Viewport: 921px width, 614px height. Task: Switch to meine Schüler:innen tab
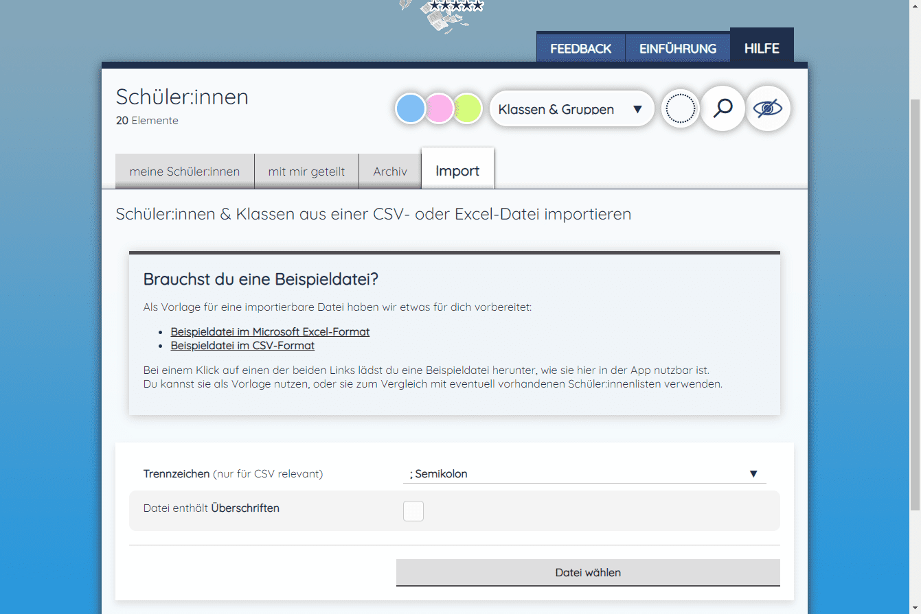pyautogui.click(x=185, y=172)
